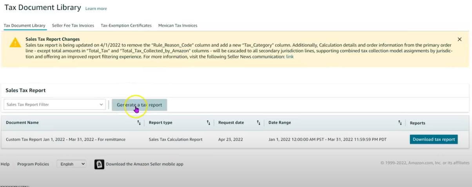This screenshot has height=187, width=472.
Task: Open the Tax-Exemption Certificates tab
Action: pyautogui.click(x=126, y=25)
